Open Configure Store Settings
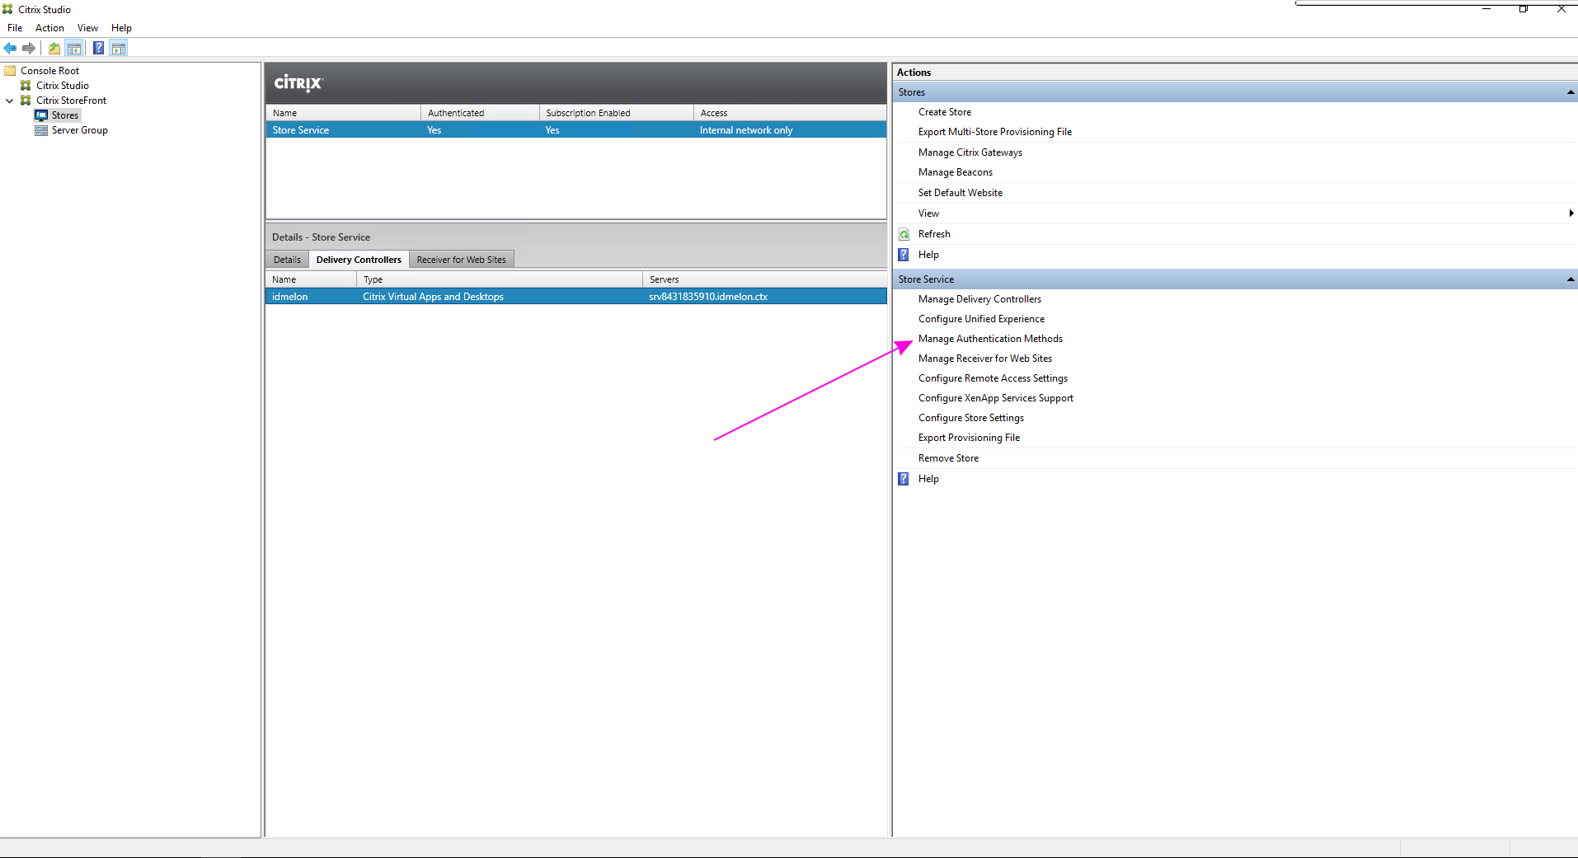This screenshot has width=1578, height=858. pos(971,418)
